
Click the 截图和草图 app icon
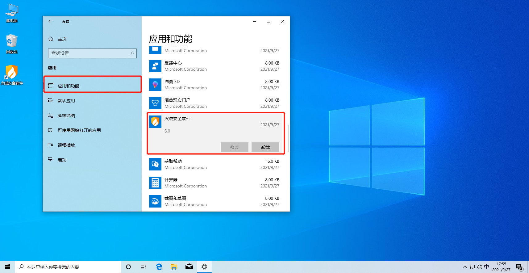click(x=155, y=201)
